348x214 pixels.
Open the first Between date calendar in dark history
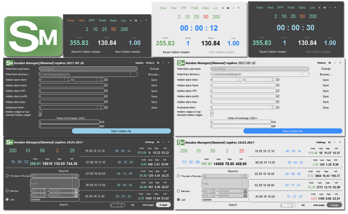76,191
